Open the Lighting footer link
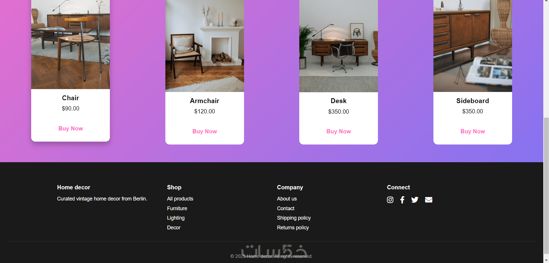The image size is (549, 263). tap(176, 218)
